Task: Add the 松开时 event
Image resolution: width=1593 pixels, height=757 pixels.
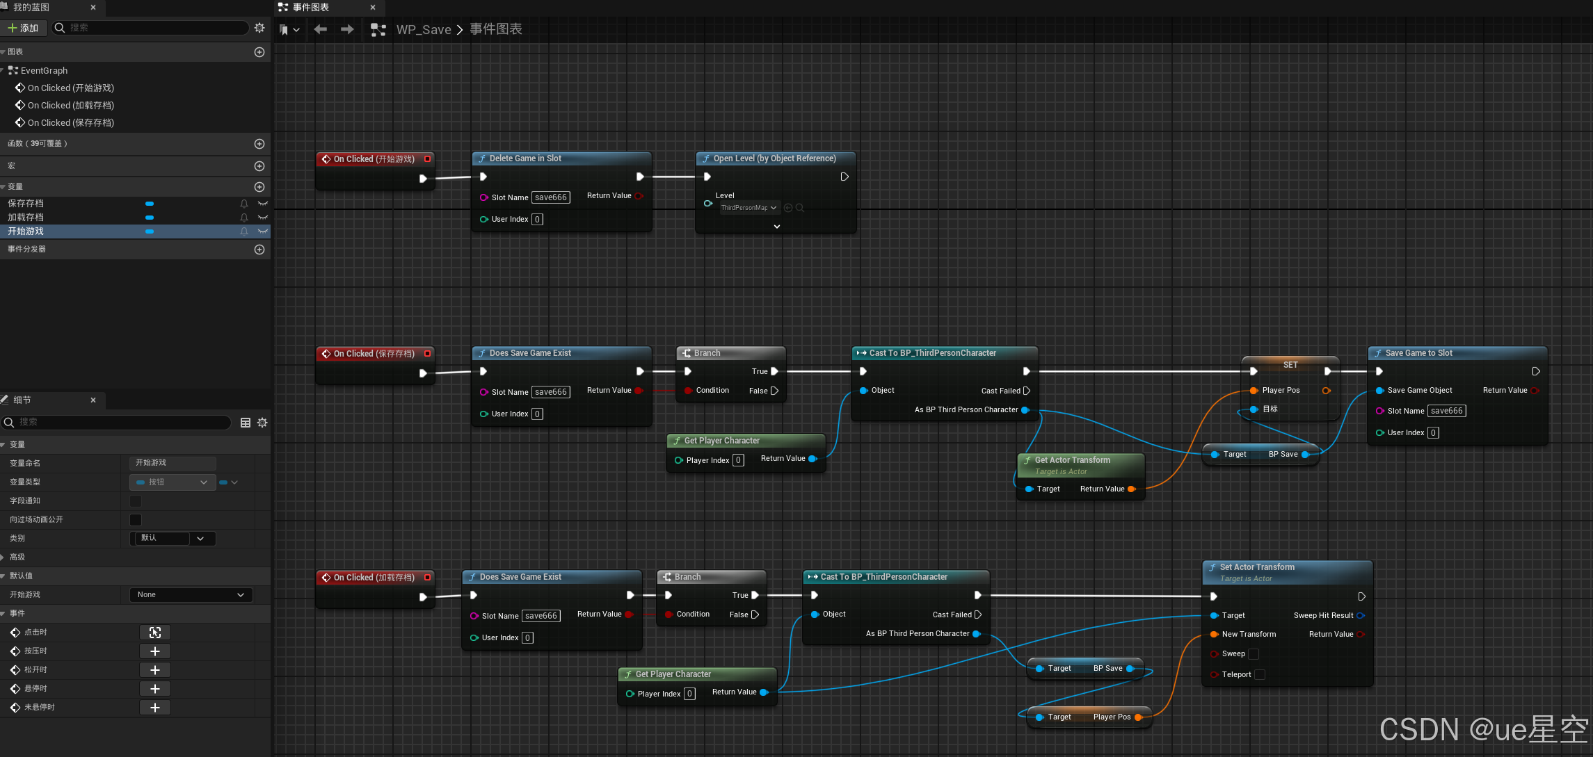Action: pos(155,670)
